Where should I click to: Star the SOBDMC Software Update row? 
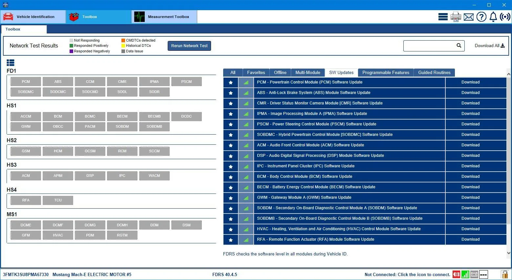(231, 135)
